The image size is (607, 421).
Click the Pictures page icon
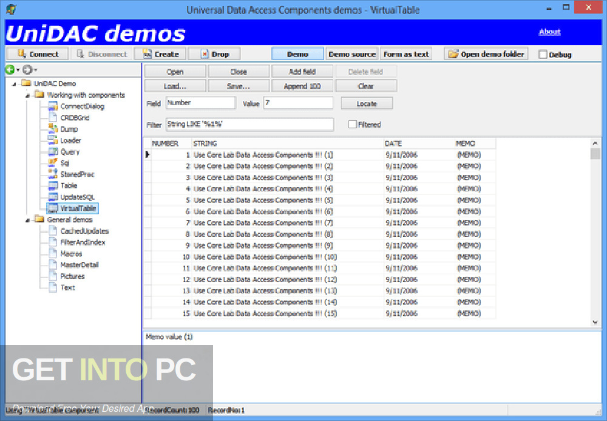tap(53, 276)
